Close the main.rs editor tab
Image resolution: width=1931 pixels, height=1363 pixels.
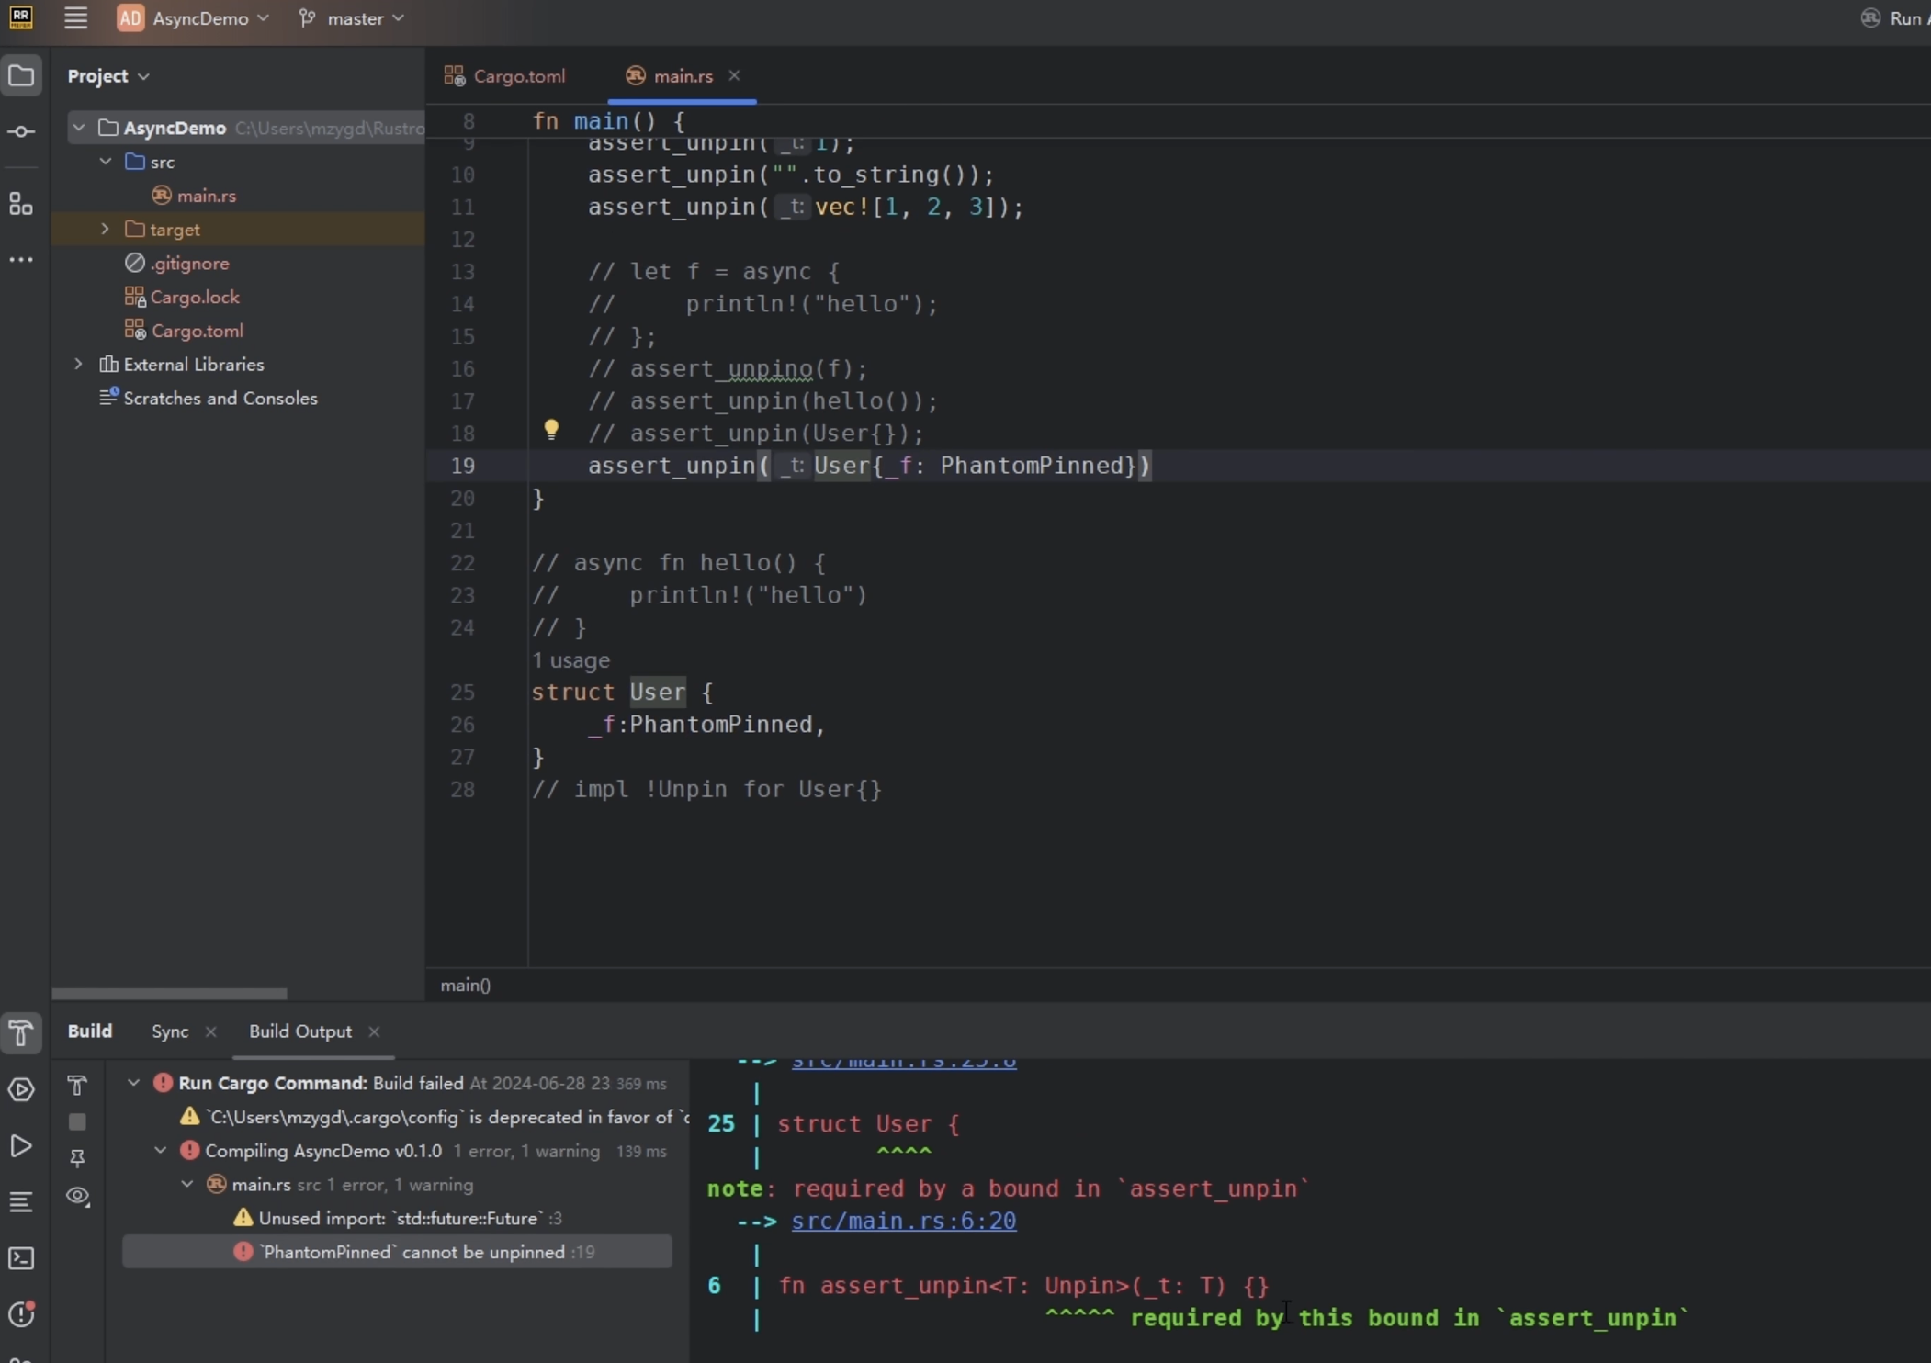click(734, 75)
